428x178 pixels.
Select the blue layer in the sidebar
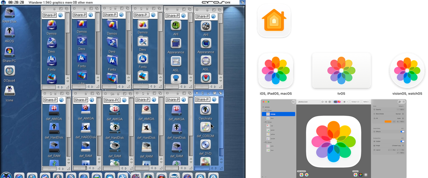pos(278,118)
